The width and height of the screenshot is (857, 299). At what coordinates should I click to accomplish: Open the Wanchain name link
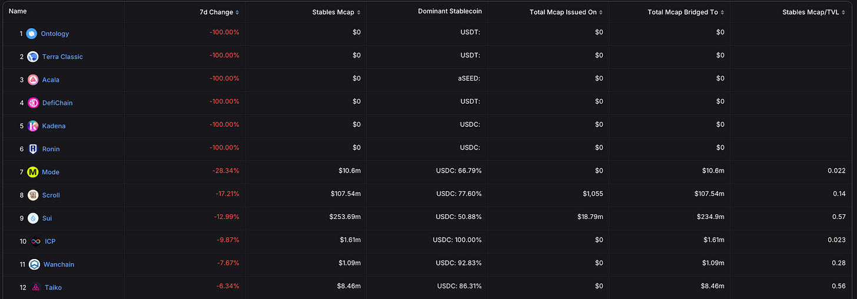click(59, 264)
